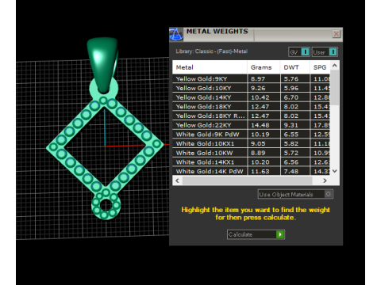The width and height of the screenshot is (381, 285).
Task: Click the horizontal scroll right arrow
Action: click(x=325, y=180)
